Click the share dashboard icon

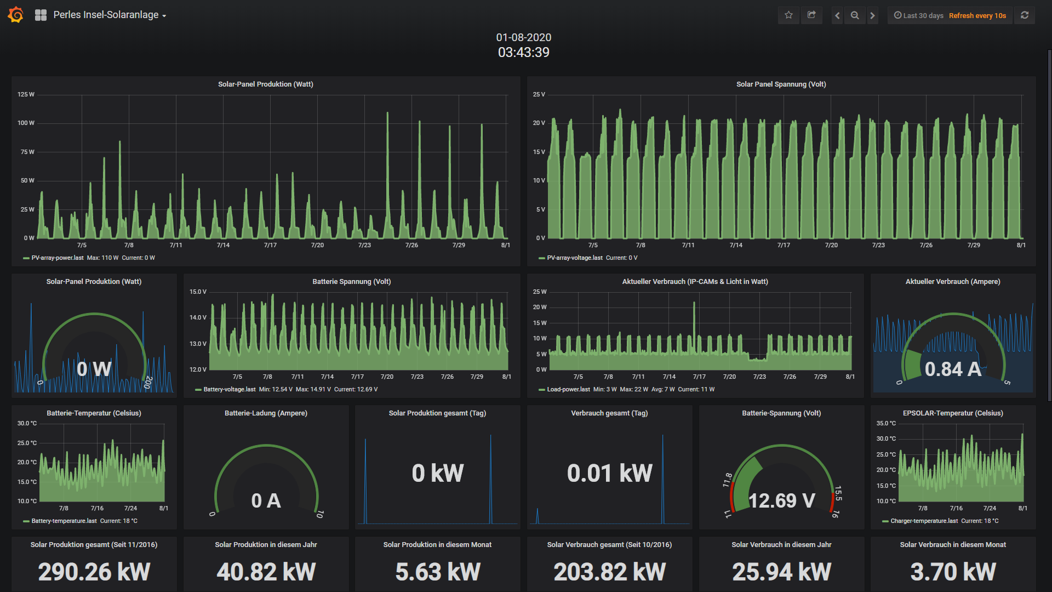point(811,15)
